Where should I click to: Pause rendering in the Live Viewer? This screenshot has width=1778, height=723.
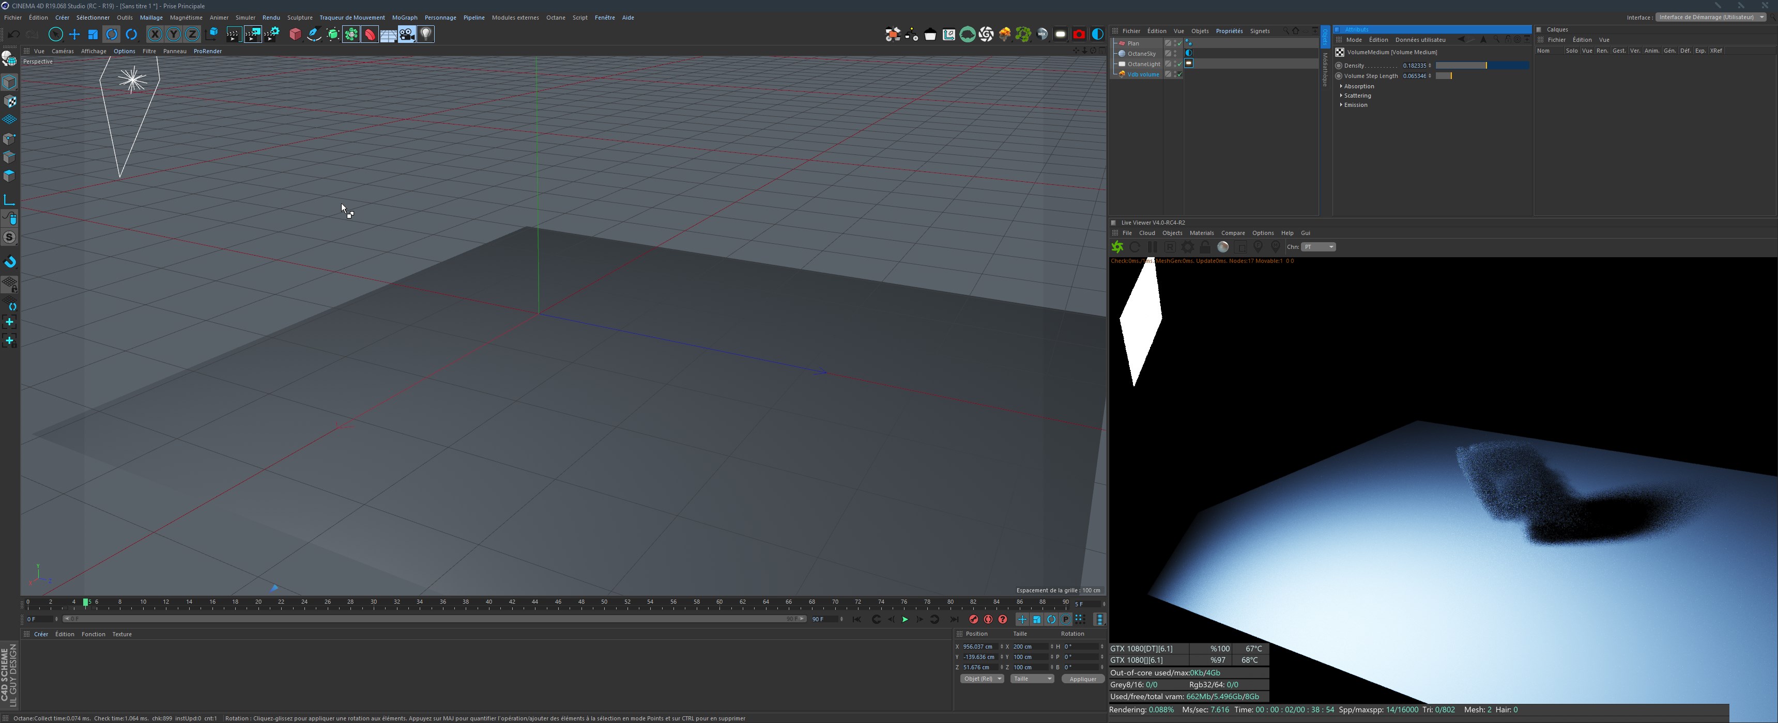1152,247
